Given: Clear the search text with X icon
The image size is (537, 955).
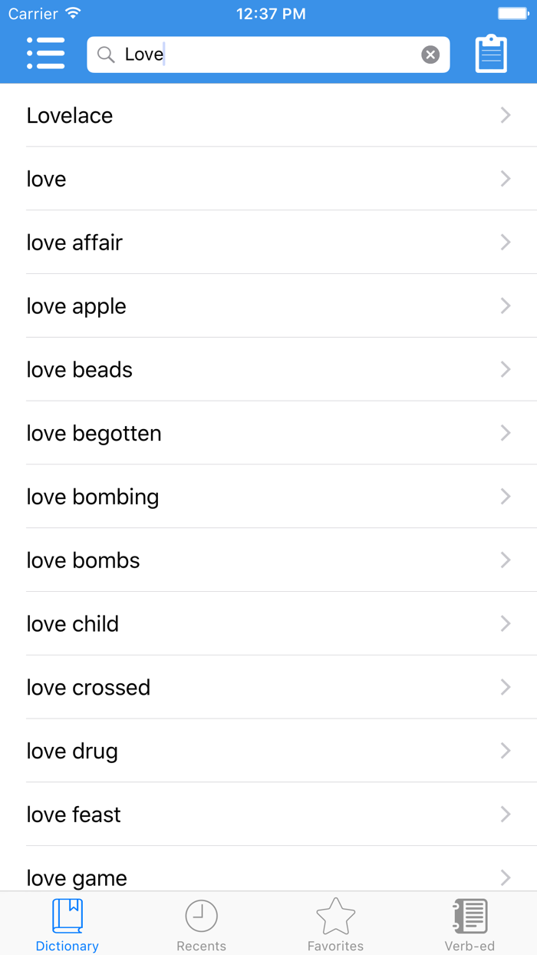Looking at the screenshot, I should click(430, 55).
